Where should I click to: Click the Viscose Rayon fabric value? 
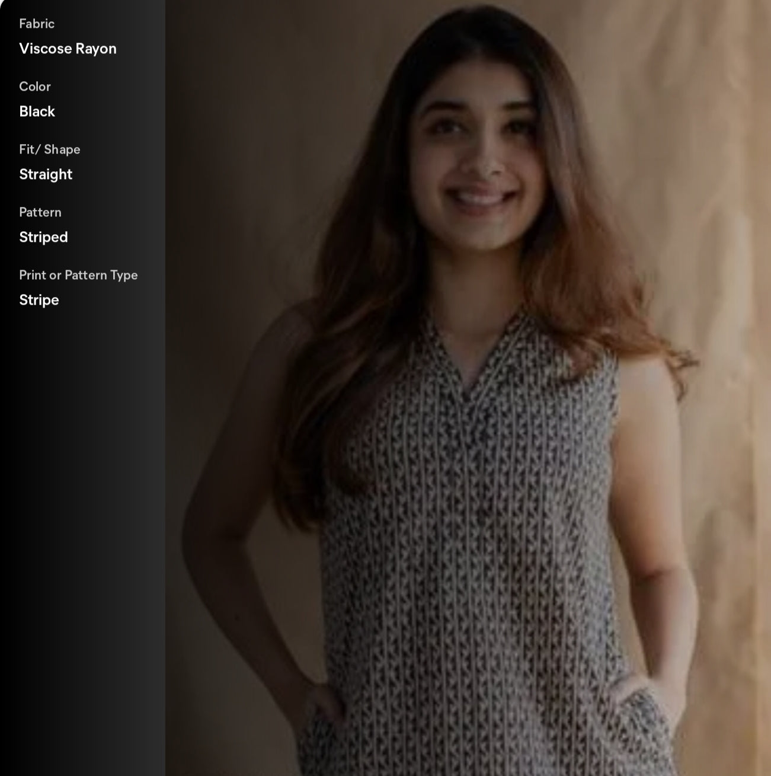point(68,49)
